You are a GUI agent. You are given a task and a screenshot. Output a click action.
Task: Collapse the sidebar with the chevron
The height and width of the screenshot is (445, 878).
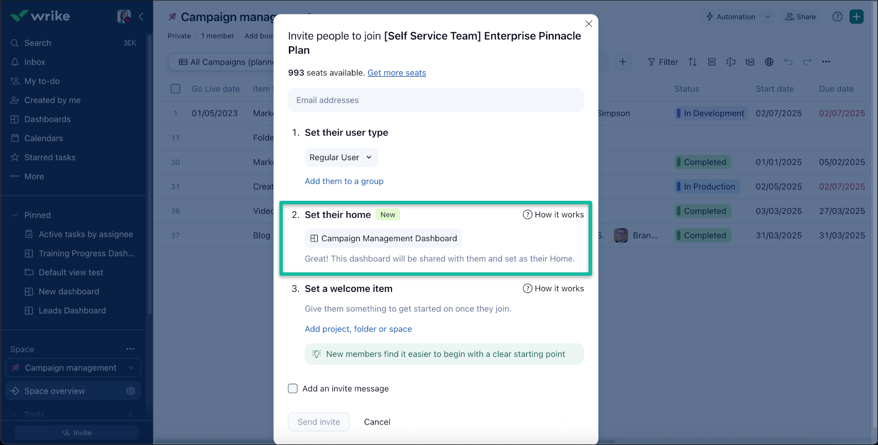coord(141,16)
